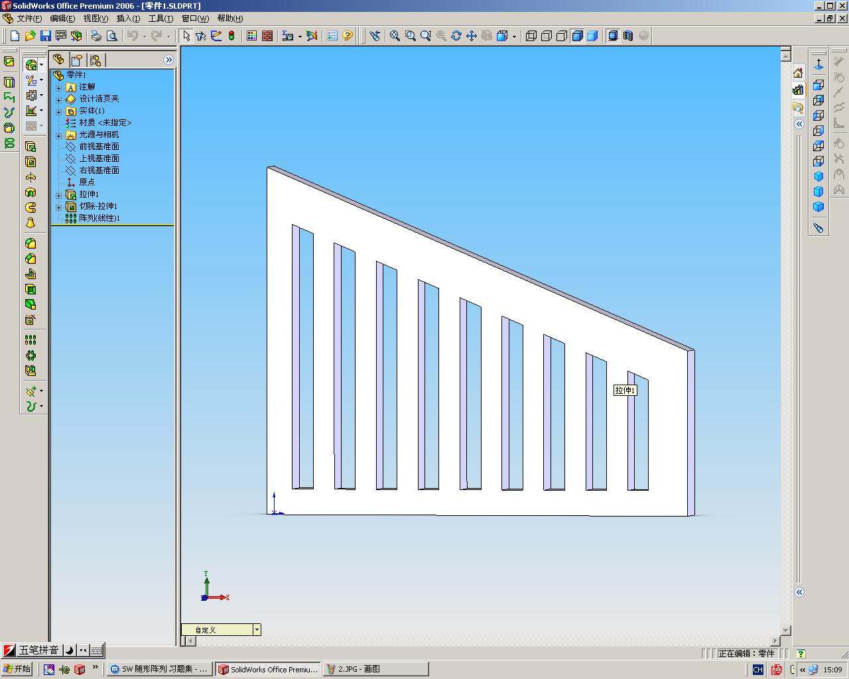Click the Rebuild traffic light icon
The height and width of the screenshot is (679, 849).
tap(231, 36)
